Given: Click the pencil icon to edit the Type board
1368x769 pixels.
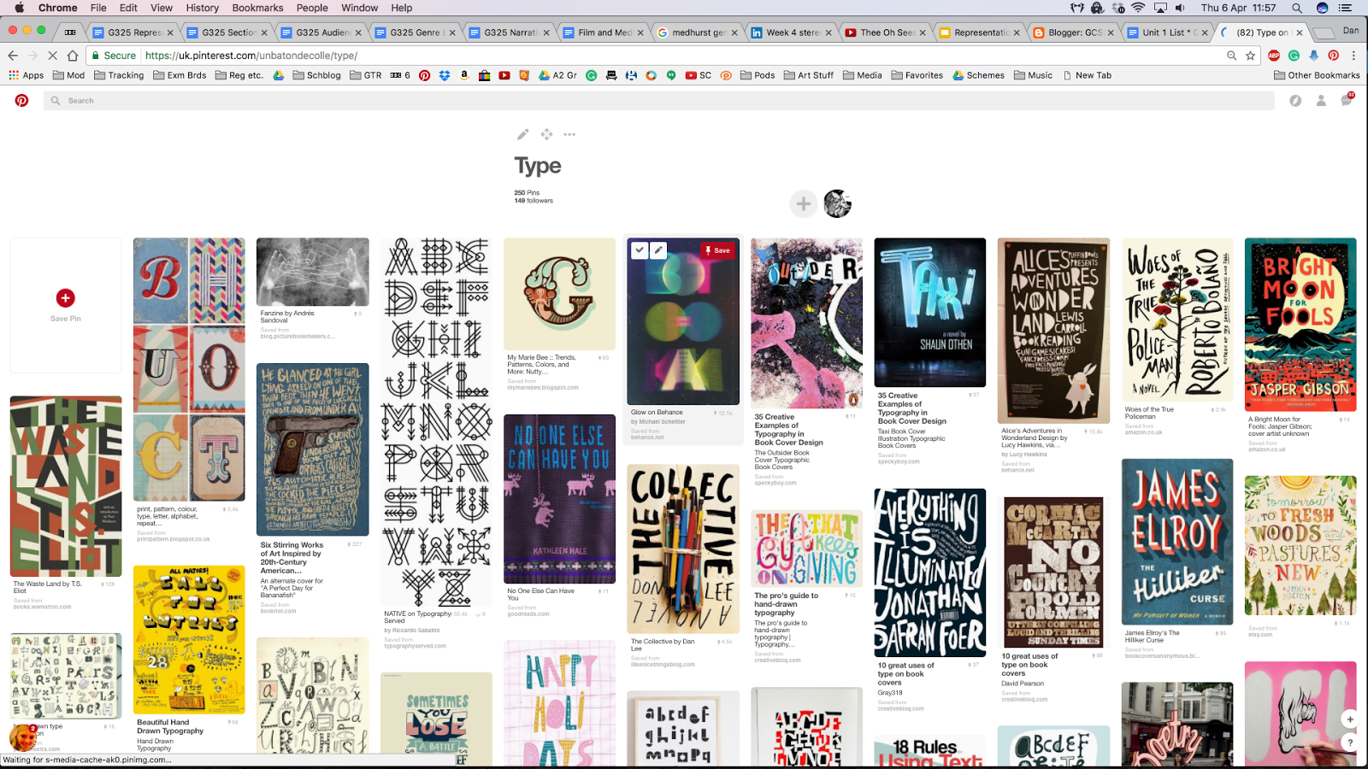Looking at the screenshot, I should [x=522, y=134].
